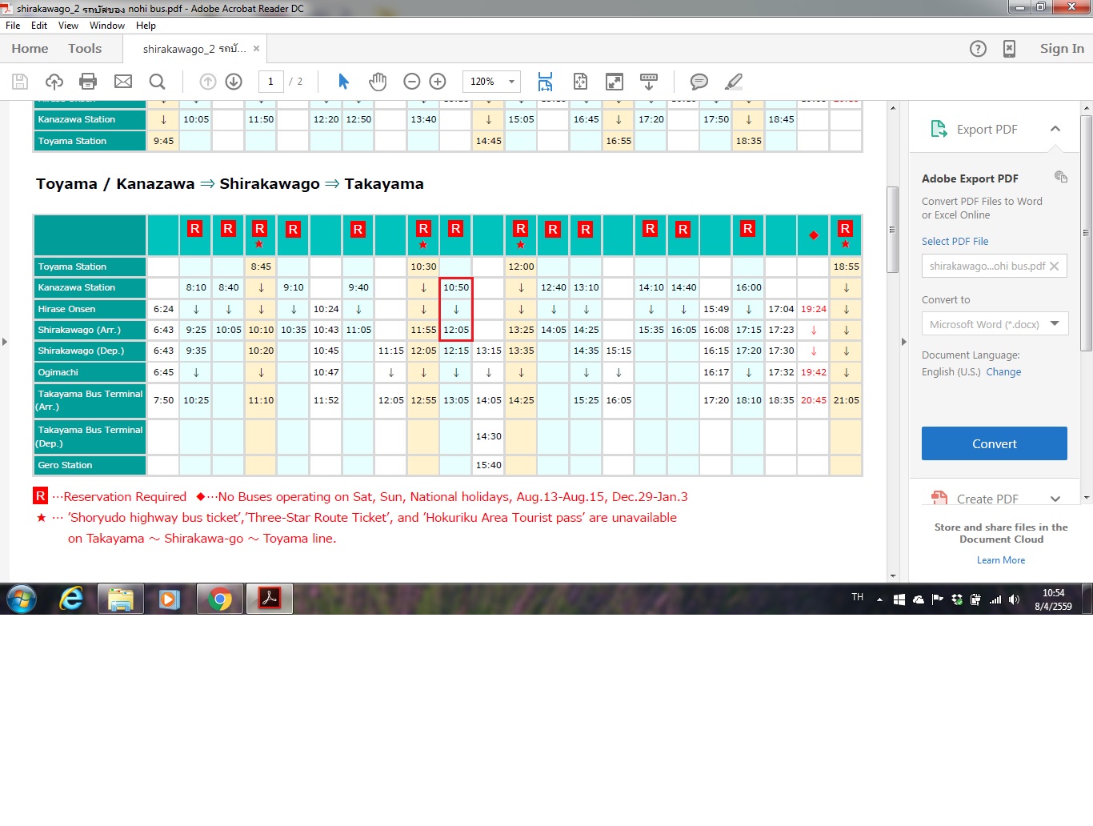Click the blue Convert button
Image resolution: width=1093 pixels, height=826 pixels.
click(x=995, y=443)
